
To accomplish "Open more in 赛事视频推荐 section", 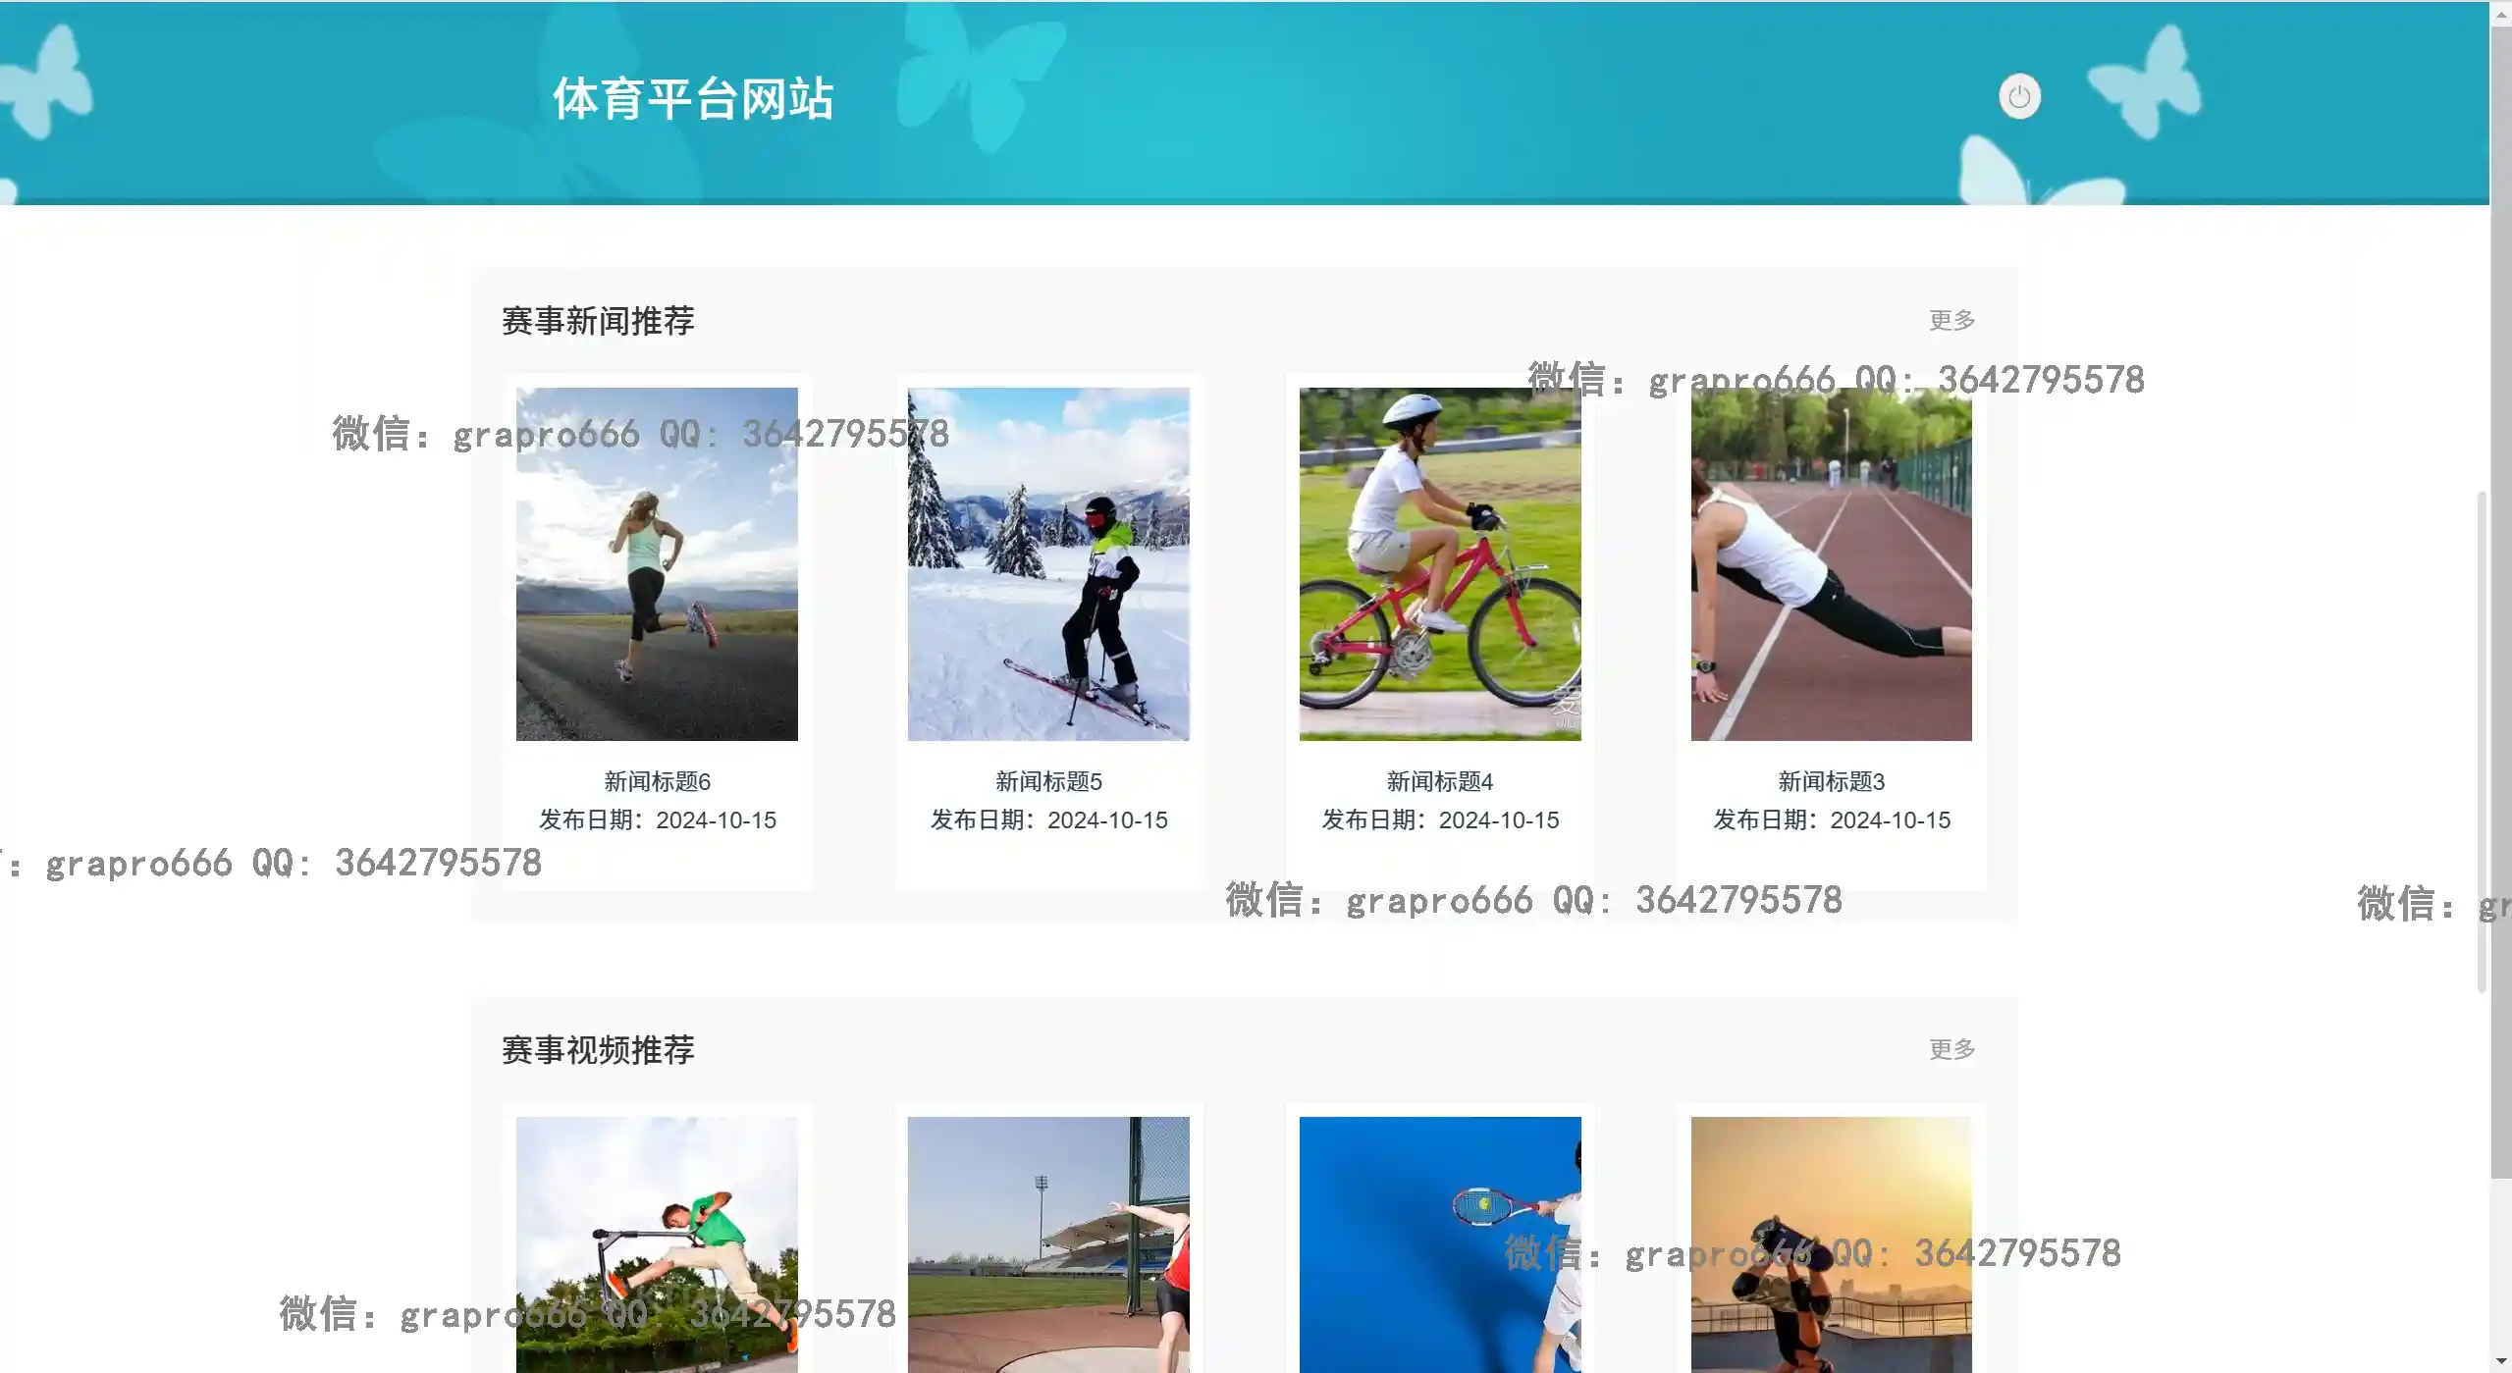I will click(x=1951, y=1049).
